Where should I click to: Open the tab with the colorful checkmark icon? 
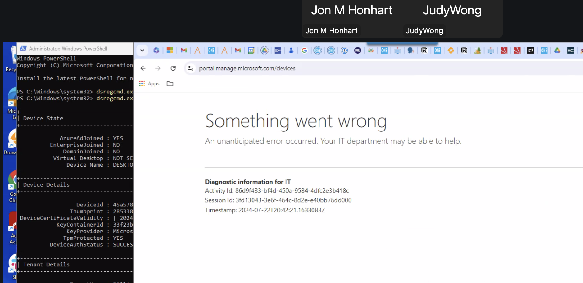371,50
